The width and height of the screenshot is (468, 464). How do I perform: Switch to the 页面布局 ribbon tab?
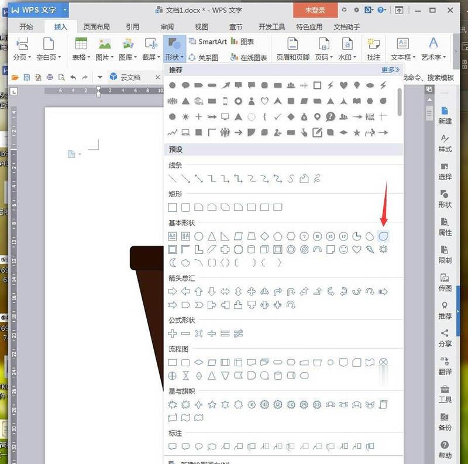coord(97,27)
